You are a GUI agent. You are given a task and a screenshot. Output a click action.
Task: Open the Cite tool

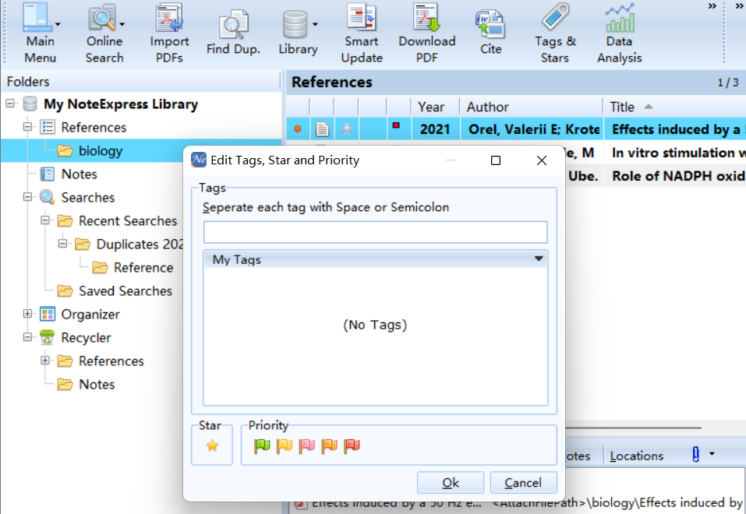point(490,33)
